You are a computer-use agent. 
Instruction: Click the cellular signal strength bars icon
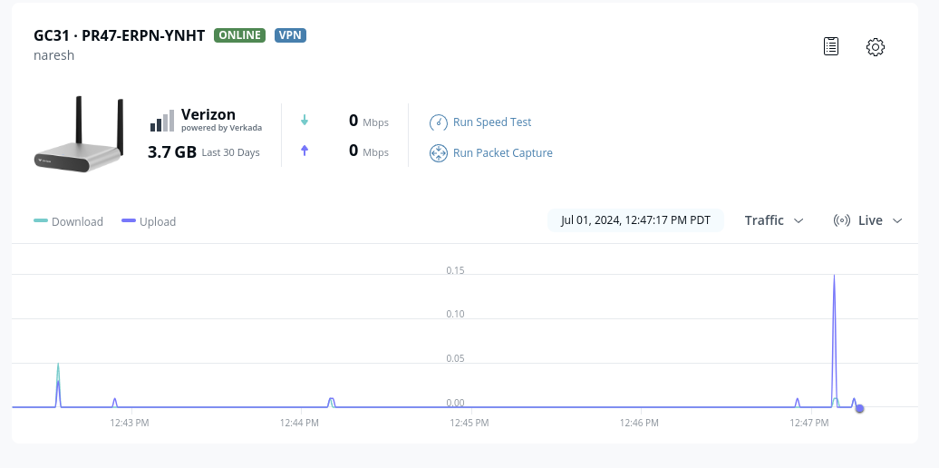[161, 122]
